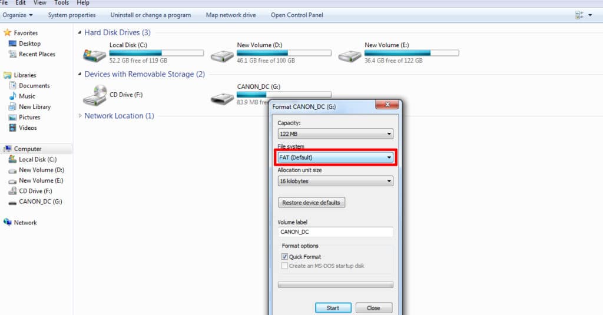The image size is (603, 315).
Task: Click the Pictures library icon
Action: click(x=12, y=117)
